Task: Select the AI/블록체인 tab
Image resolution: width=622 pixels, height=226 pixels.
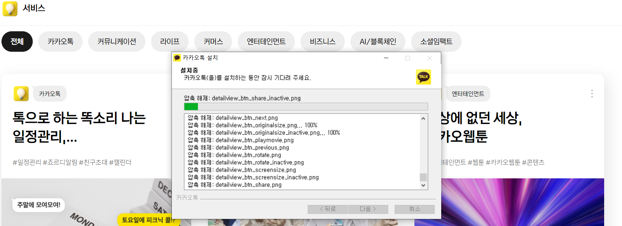Action: click(378, 41)
